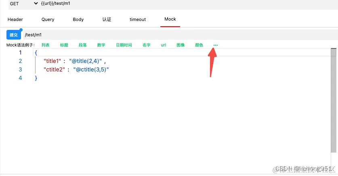This screenshot has width=338, height=176.
Task: Insert the 颜色 mock example
Action: (x=199, y=45)
